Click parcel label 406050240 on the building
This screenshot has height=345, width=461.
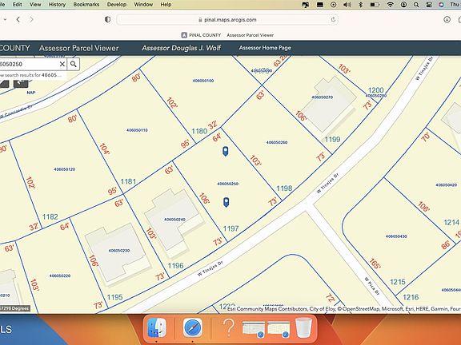tap(174, 220)
